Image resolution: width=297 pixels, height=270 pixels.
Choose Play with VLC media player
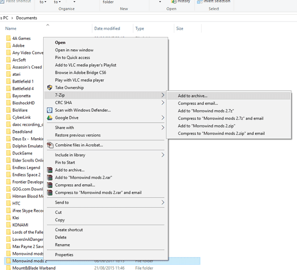click(x=80, y=80)
